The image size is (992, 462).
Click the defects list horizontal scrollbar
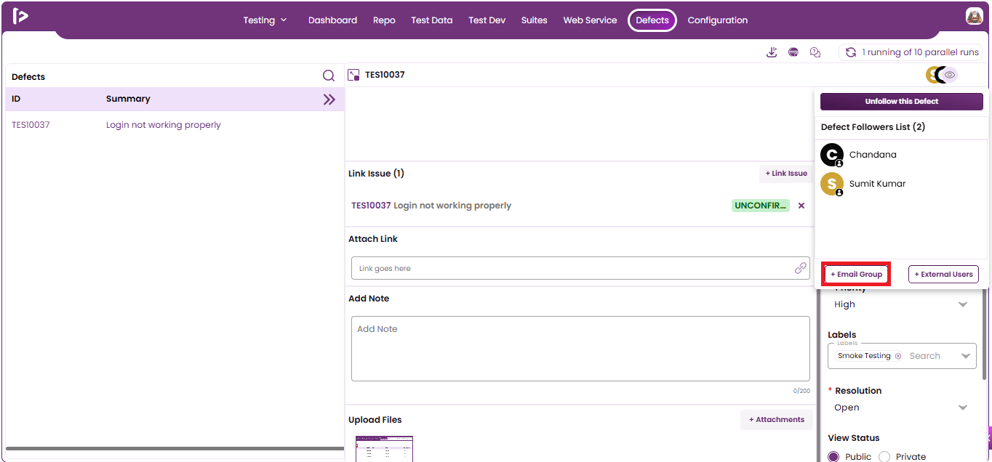tap(175, 449)
